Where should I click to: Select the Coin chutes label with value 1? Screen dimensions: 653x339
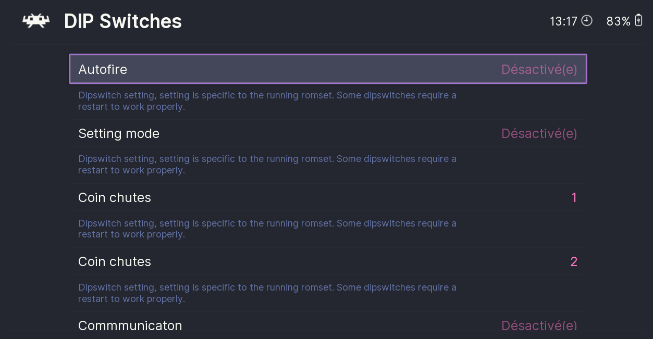click(x=115, y=198)
